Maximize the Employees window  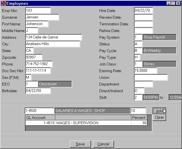pyautogui.click(x=173, y=3)
